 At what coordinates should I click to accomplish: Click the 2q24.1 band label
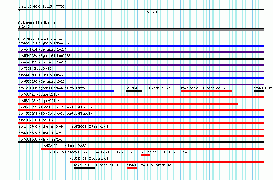pos(24,26)
